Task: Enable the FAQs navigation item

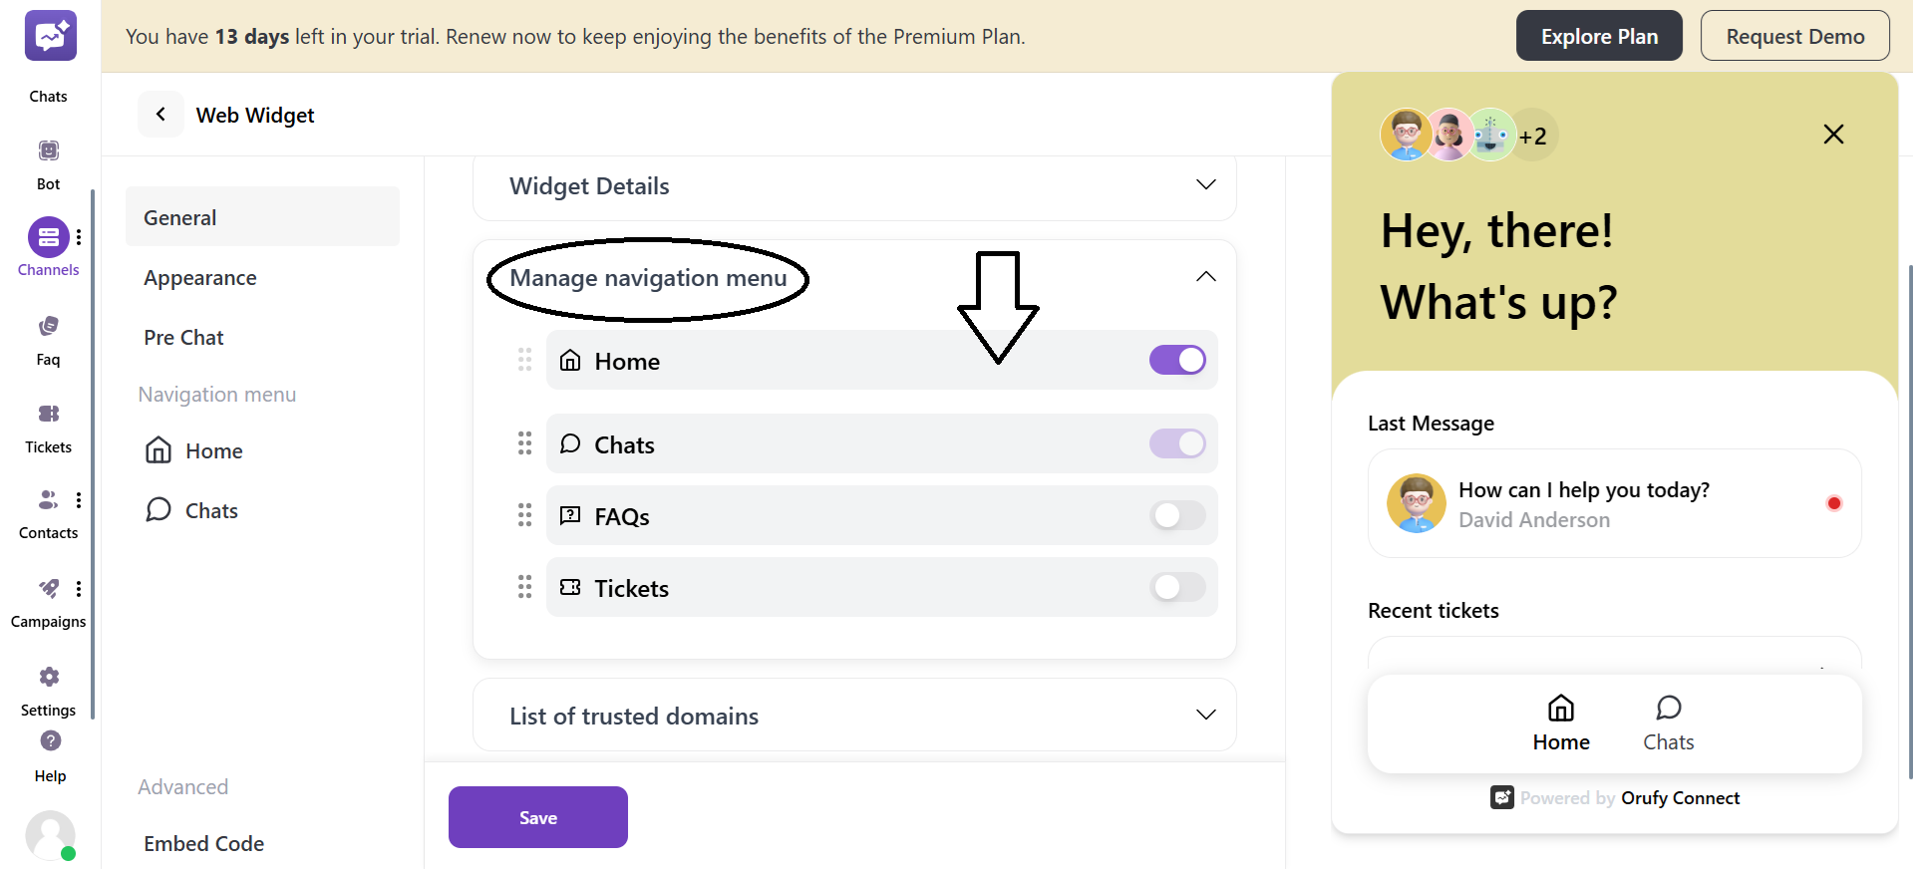Action: 1177,515
